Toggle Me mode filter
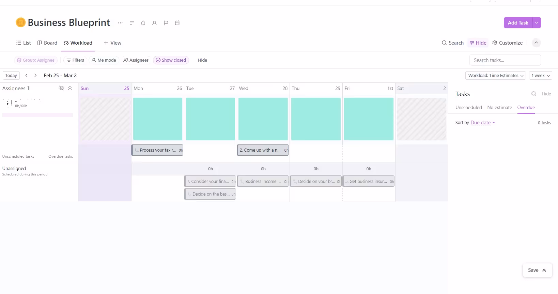The image size is (558, 294). [104, 60]
